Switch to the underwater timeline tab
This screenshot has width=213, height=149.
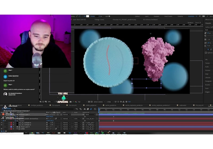[x=183, y=105]
